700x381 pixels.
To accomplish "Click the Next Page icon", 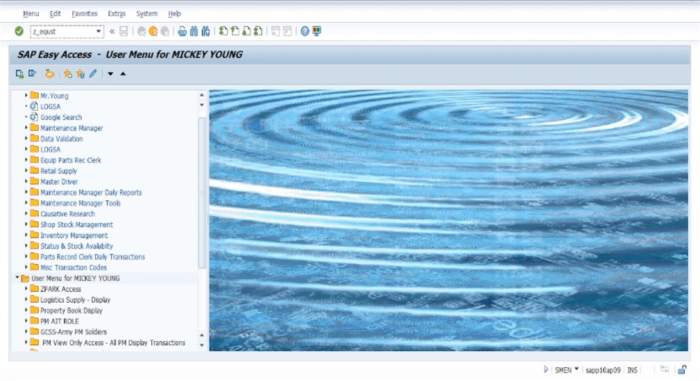I will tap(246, 31).
